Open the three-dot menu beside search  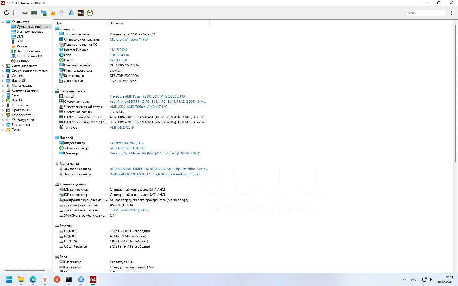click(x=451, y=13)
